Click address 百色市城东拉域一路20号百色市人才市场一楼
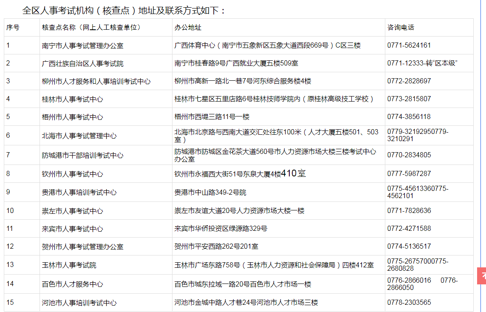The image size is (486, 312). 243,284
